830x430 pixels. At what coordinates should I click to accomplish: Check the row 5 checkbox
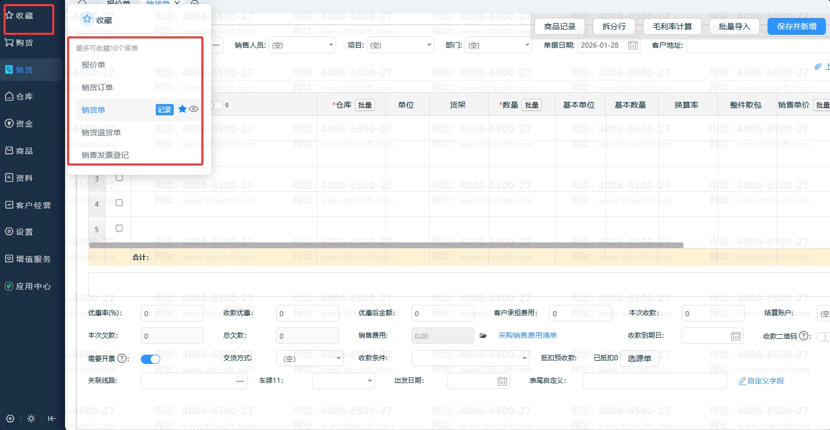[119, 228]
